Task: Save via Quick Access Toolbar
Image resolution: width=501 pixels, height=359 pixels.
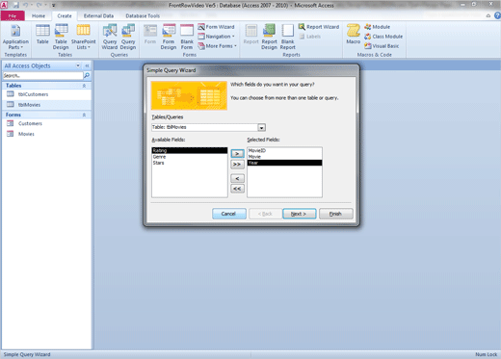Action: click(x=15, y=5)
